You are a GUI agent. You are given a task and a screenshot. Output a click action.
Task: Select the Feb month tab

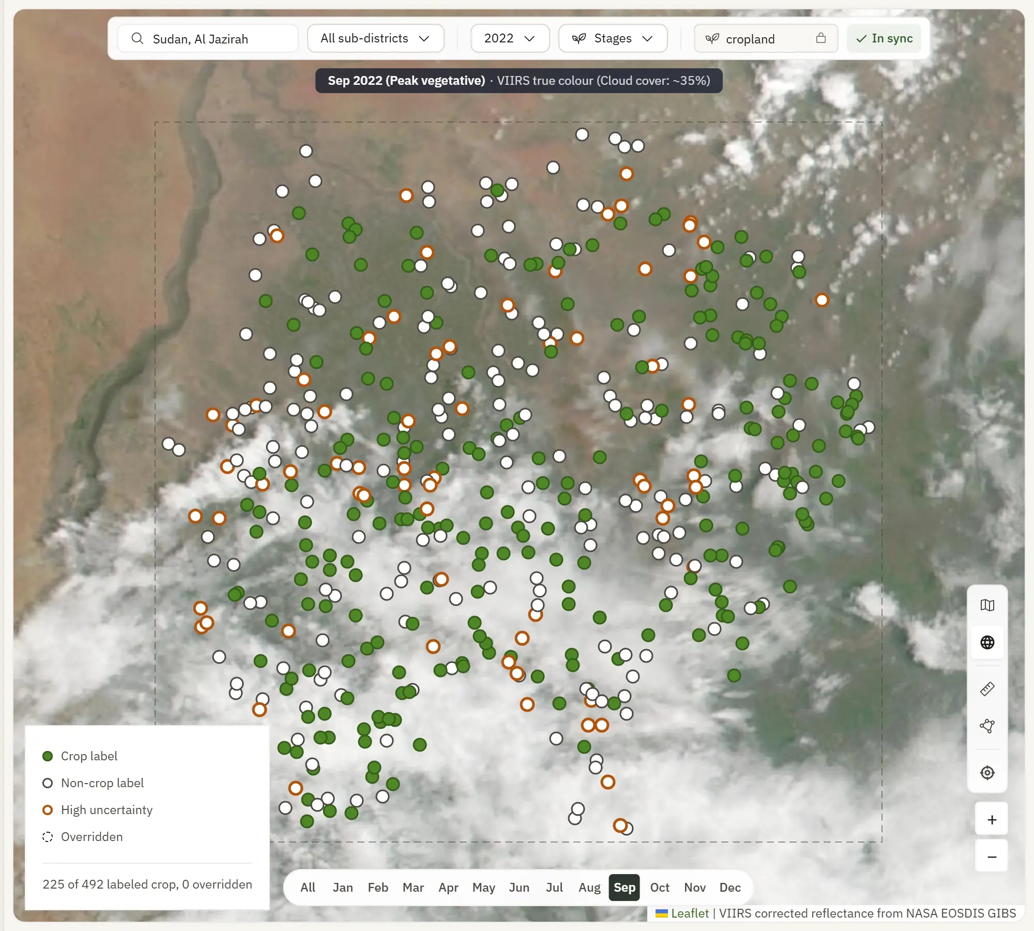coord(378,888)
